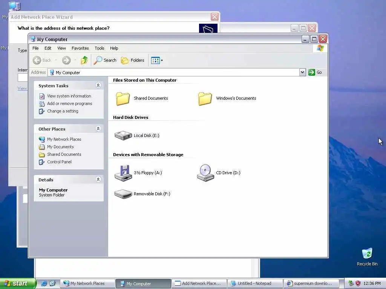Collapse the Details panel
This screenshot has height=289, width=386.
point(98,179)
